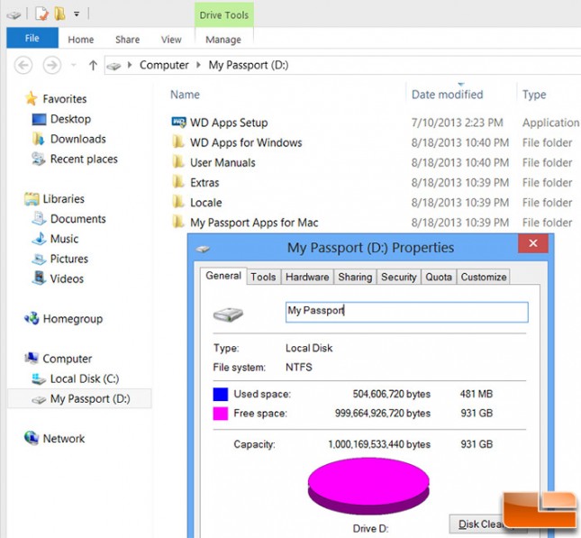Expand the chevron before Computer in address bar
Screen dimensions: 581x538
[x=130, y=65]
